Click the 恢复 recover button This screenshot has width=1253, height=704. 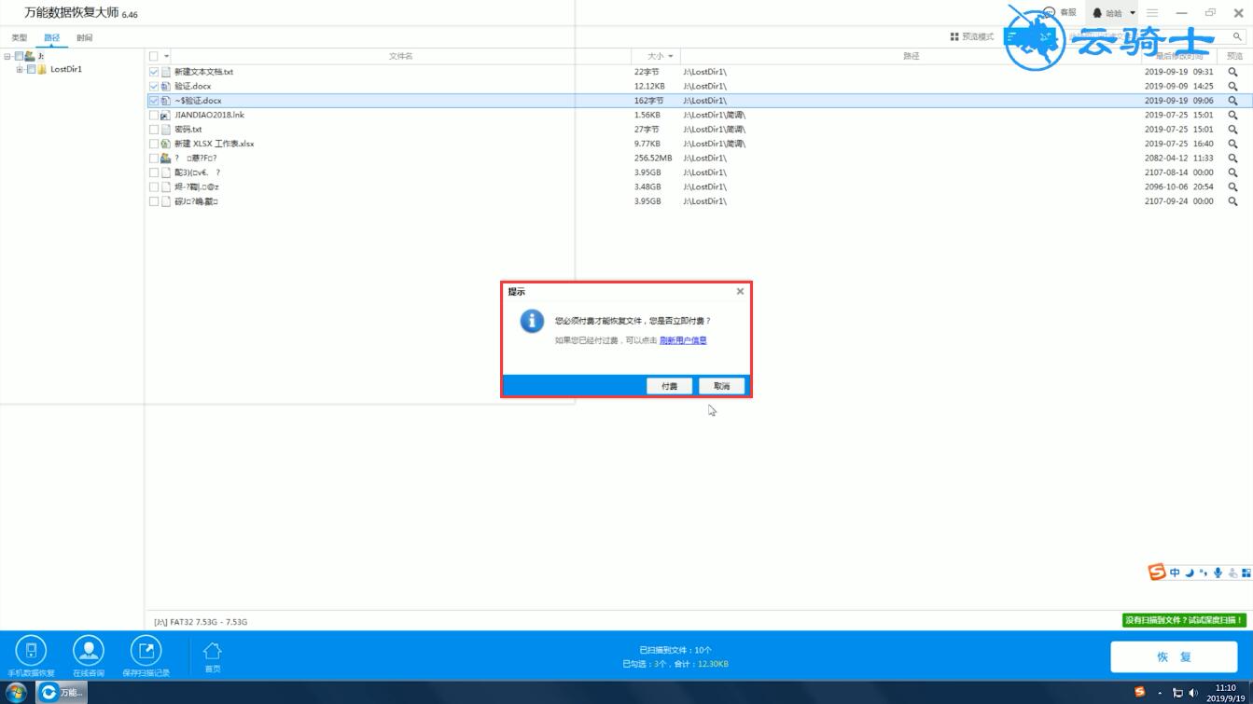[x=1174, y=656]
